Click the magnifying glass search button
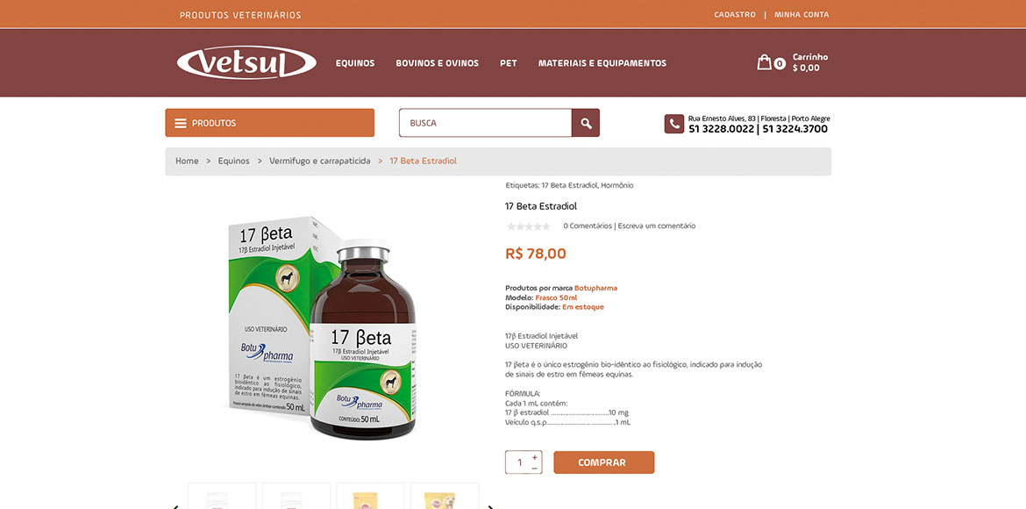The height and width of the screenshot is (509, 1026). [x=586, y=123]
